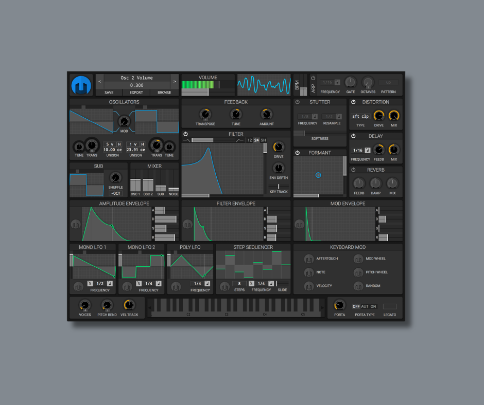Click the Random source icon in Keyboard Mod
This screenshot has width=484, height=405.
pyautogui.click(x=359, y=286)
